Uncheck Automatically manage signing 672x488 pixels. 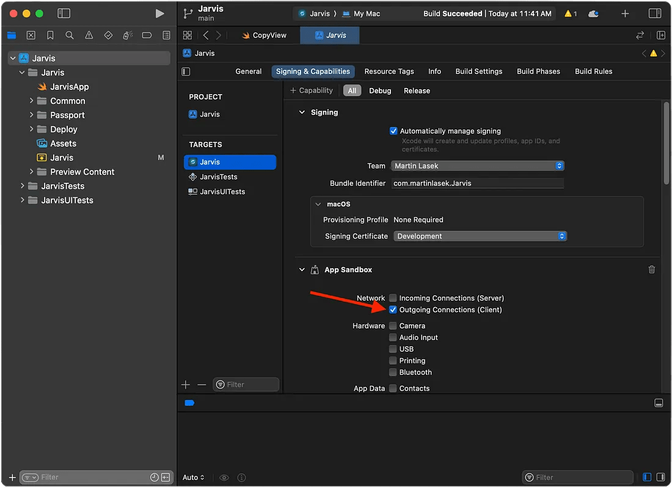click(393, 131)
